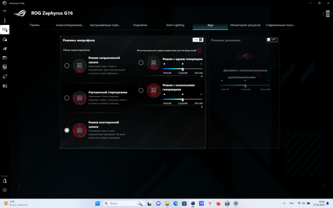Click the directional recording mode image
Viewport: 333px width, 208px height.
point(79,66)
